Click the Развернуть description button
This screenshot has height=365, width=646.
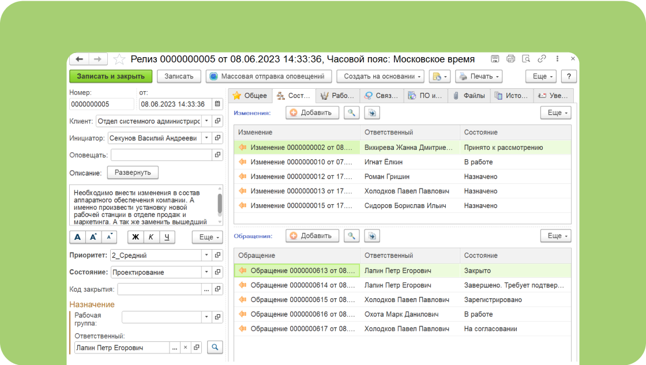pos(133,172)
